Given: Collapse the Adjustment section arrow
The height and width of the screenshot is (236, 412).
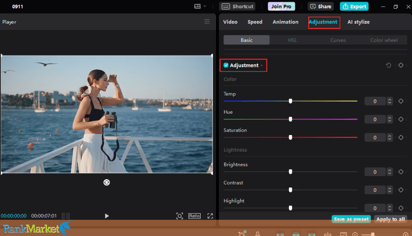Looking at the screenshot, I should pos(262,66).
